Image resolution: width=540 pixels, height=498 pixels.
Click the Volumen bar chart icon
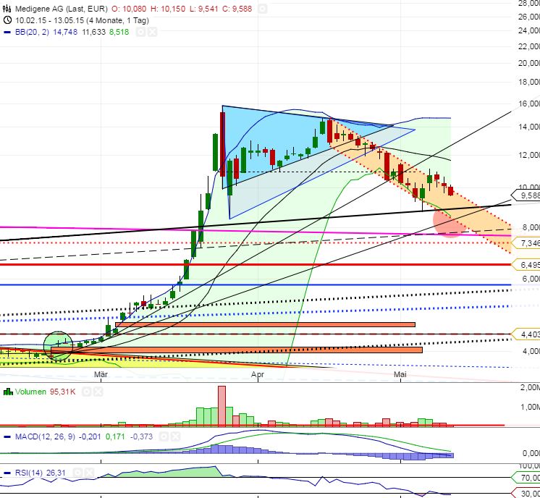pyautogui.click(x=7, y=392)
